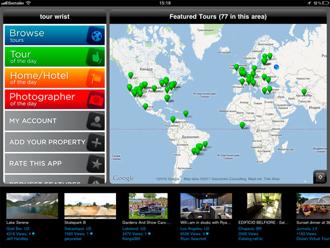Viewport: 330px width, 248px height.
Task: Open the Skatepark B panorama thumbnail
Action: [90, 206]
